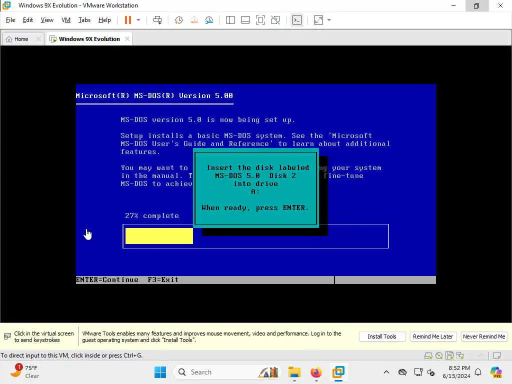
Task: Open Copilot preview taskbar icon
Action: coord(496,372)
